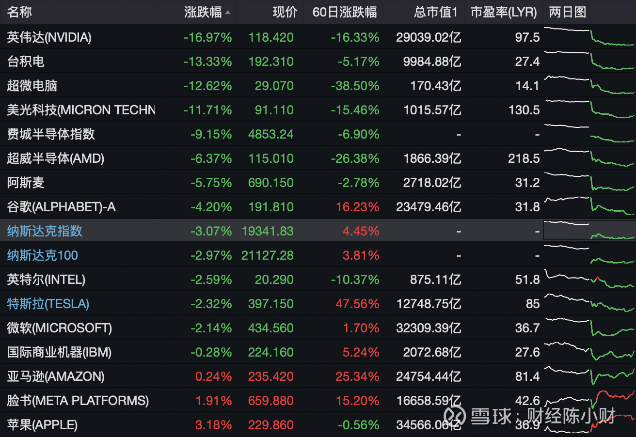The width and height of the screenshot is (636, 437).
Task: Click NVIDIA's two-day sparkline chart
Action: point(589,37)
